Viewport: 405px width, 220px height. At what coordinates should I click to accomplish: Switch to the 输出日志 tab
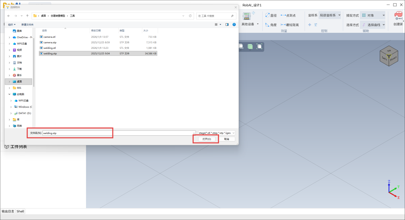pyautogui.click(x=8, y=211)
